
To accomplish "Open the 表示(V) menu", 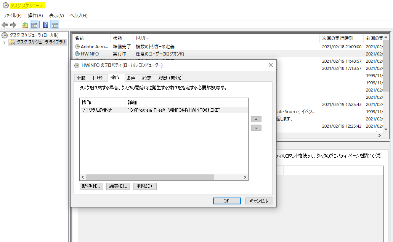I will pos(56,16).
